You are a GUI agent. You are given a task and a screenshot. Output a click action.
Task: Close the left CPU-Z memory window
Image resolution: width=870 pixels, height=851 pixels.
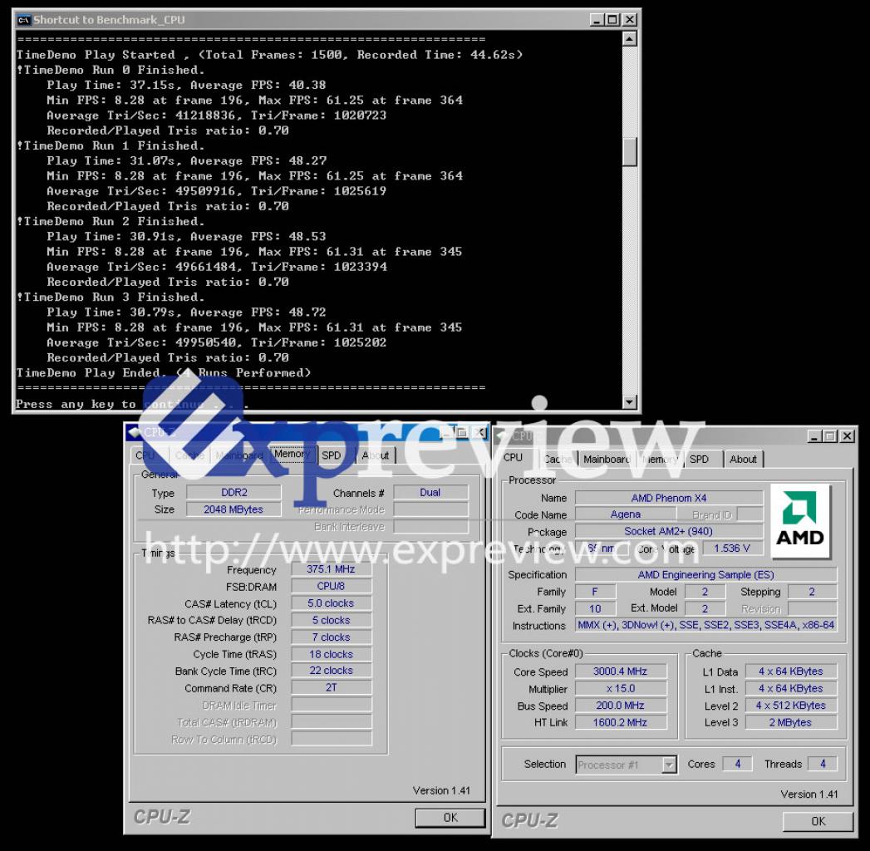(480, 432)
